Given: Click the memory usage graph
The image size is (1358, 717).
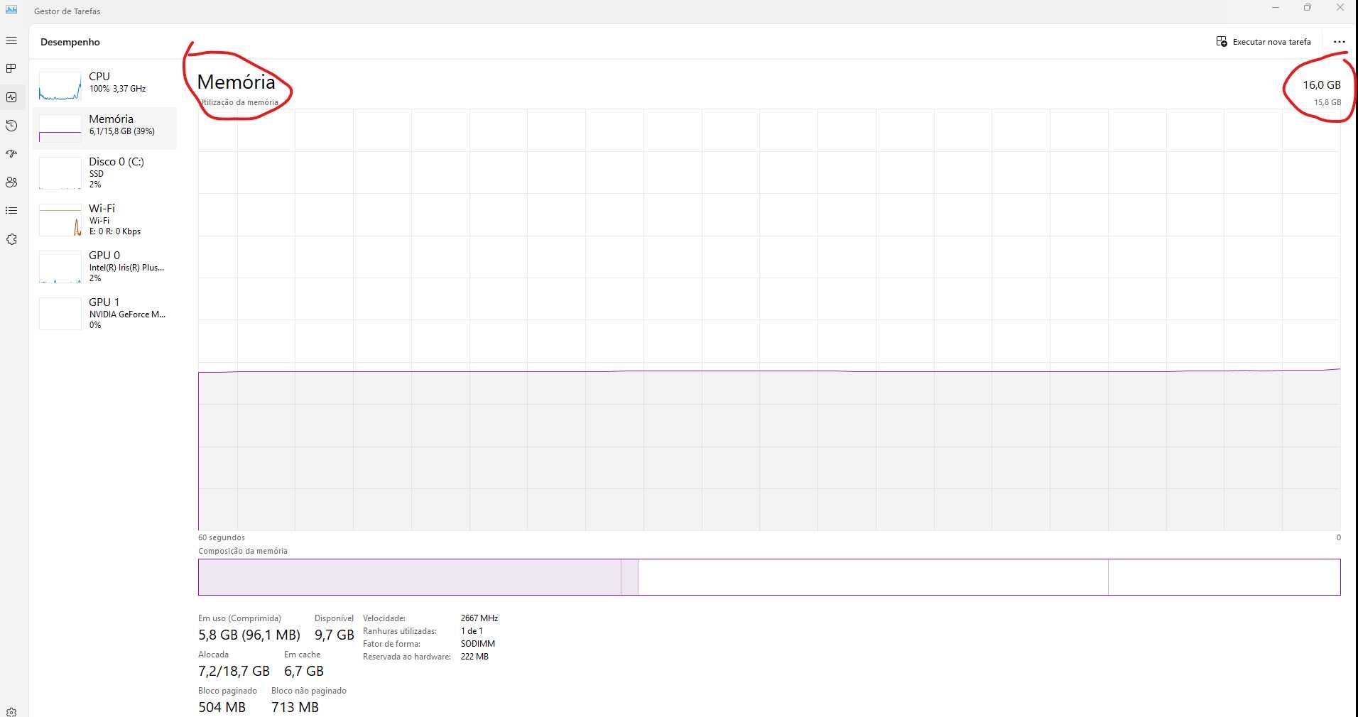Looking at the screenshot, I should click(769, 319).
